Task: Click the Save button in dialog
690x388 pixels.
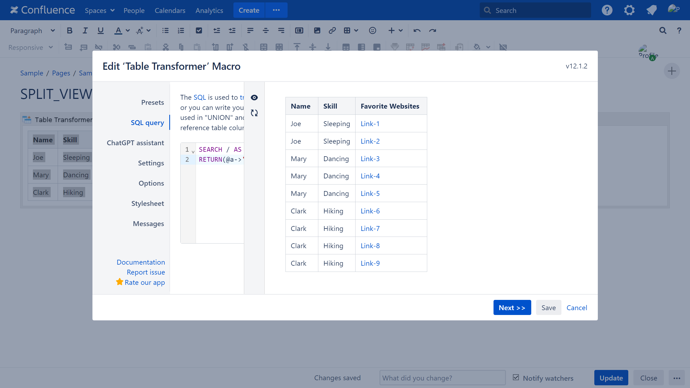Action: pos(548,307)
